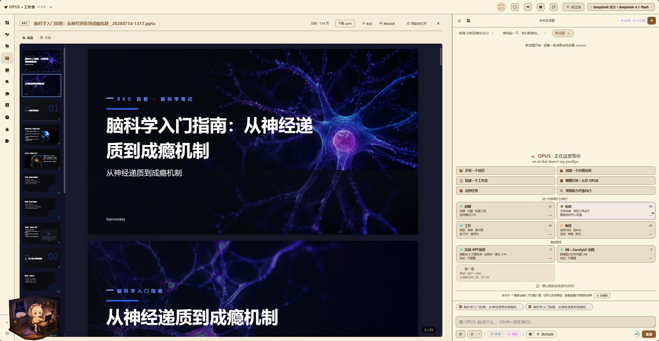Open the dashboard grid icon in left sidebar
659x341 pixels.
coord(7,23)
